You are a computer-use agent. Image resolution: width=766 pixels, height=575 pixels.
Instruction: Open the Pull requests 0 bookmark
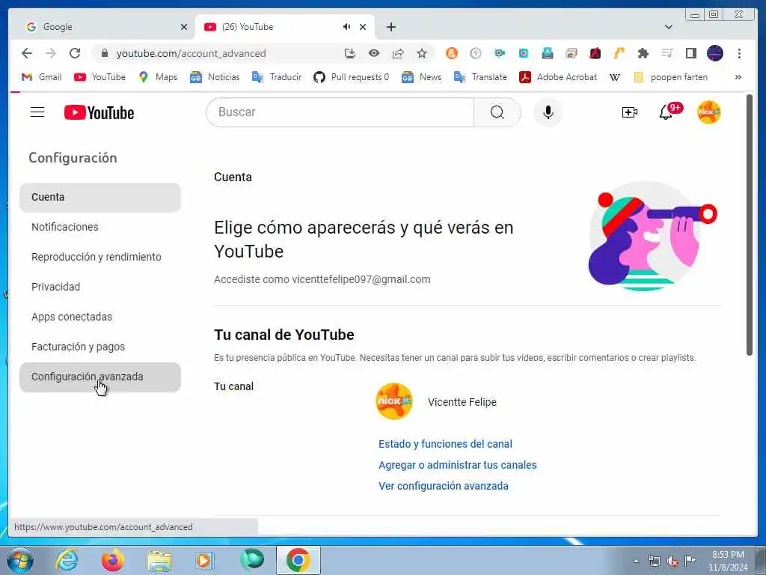point(352,77)
